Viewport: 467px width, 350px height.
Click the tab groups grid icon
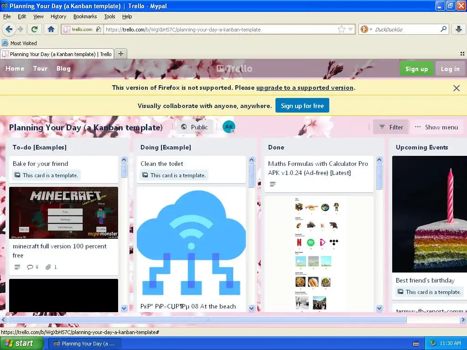(x=462, y=54)
